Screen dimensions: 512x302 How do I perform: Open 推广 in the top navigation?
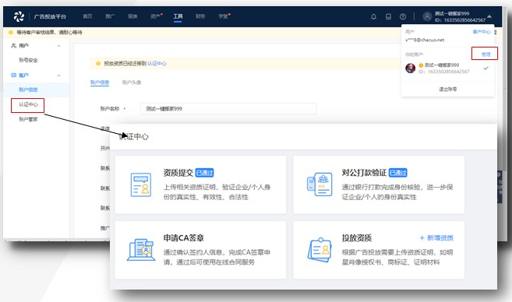110,16
